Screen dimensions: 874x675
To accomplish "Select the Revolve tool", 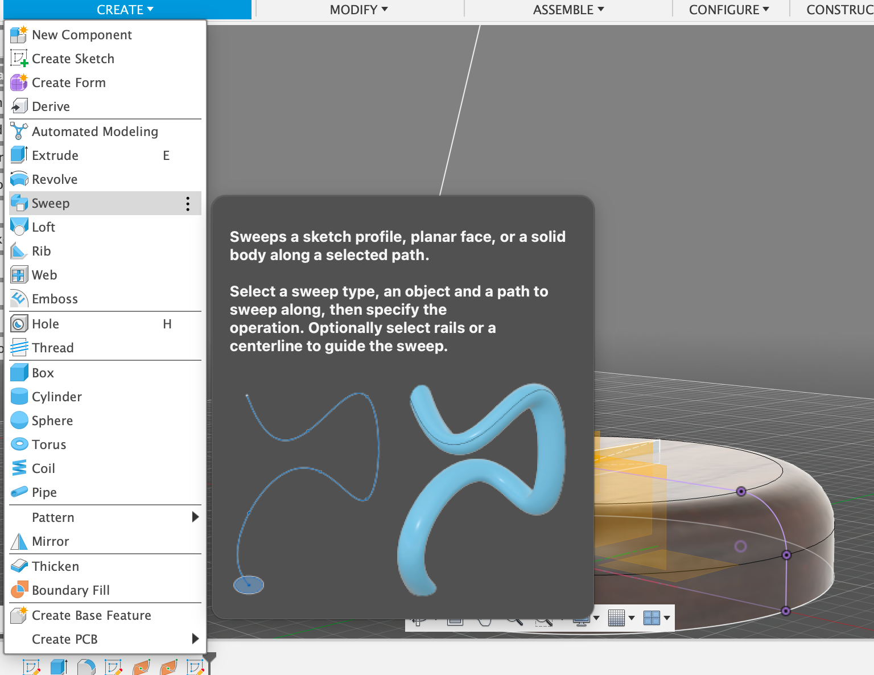I will 55,179.
